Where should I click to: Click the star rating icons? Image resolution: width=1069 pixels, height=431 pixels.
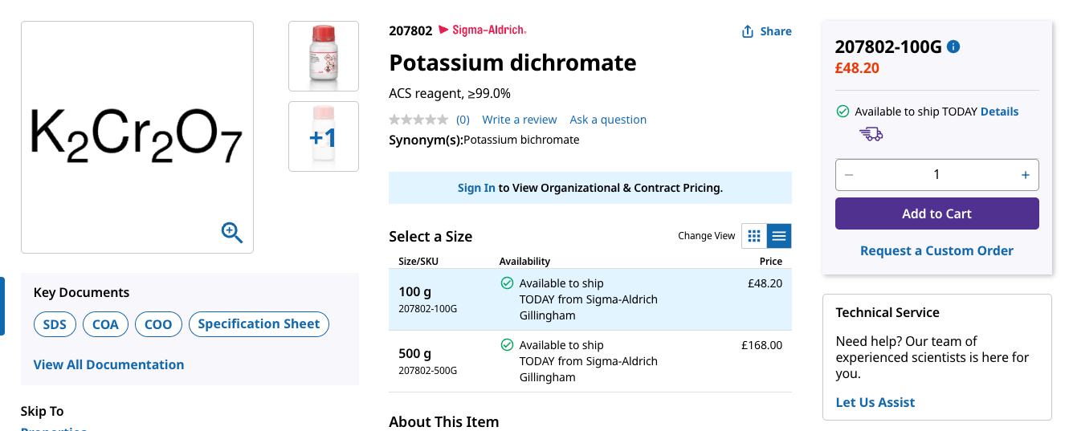tap(418, 120)
